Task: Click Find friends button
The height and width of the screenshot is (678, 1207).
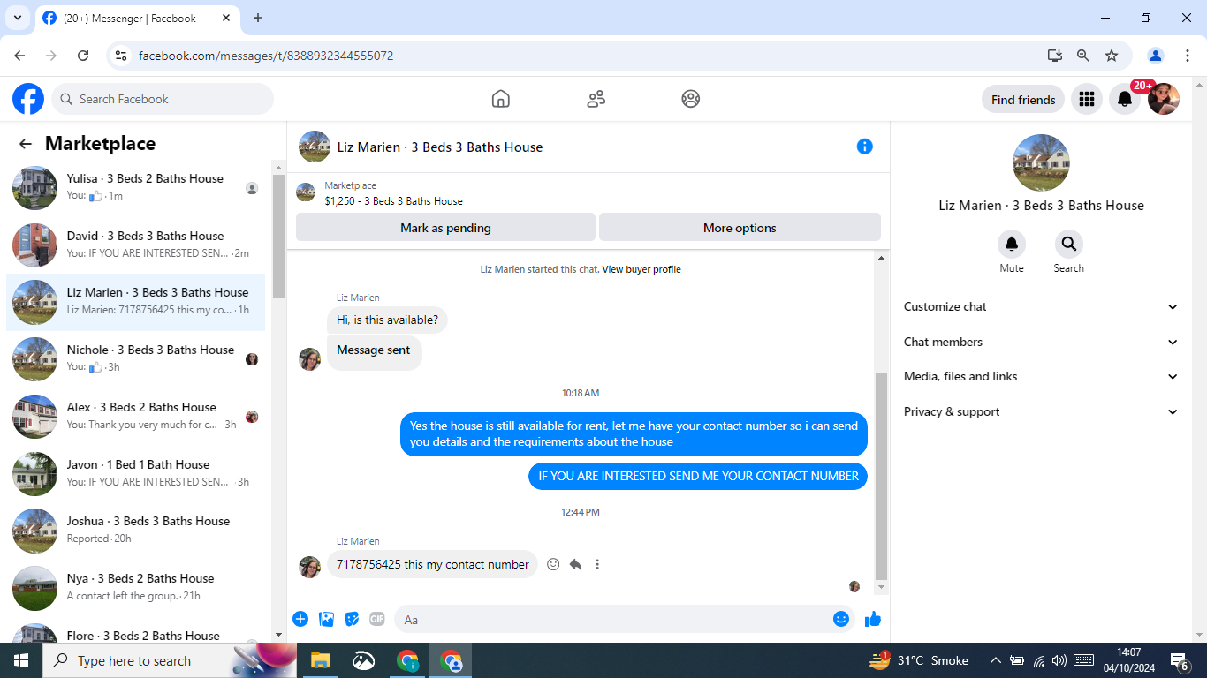Action: point(1023,100)
